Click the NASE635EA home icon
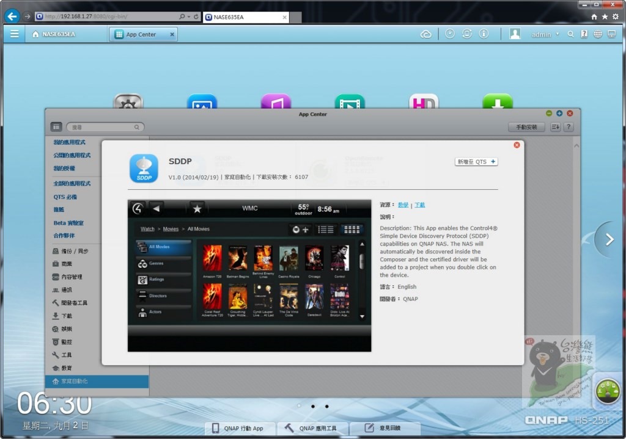626x439 pixels. pyautogui.click(x=35, y=34)
